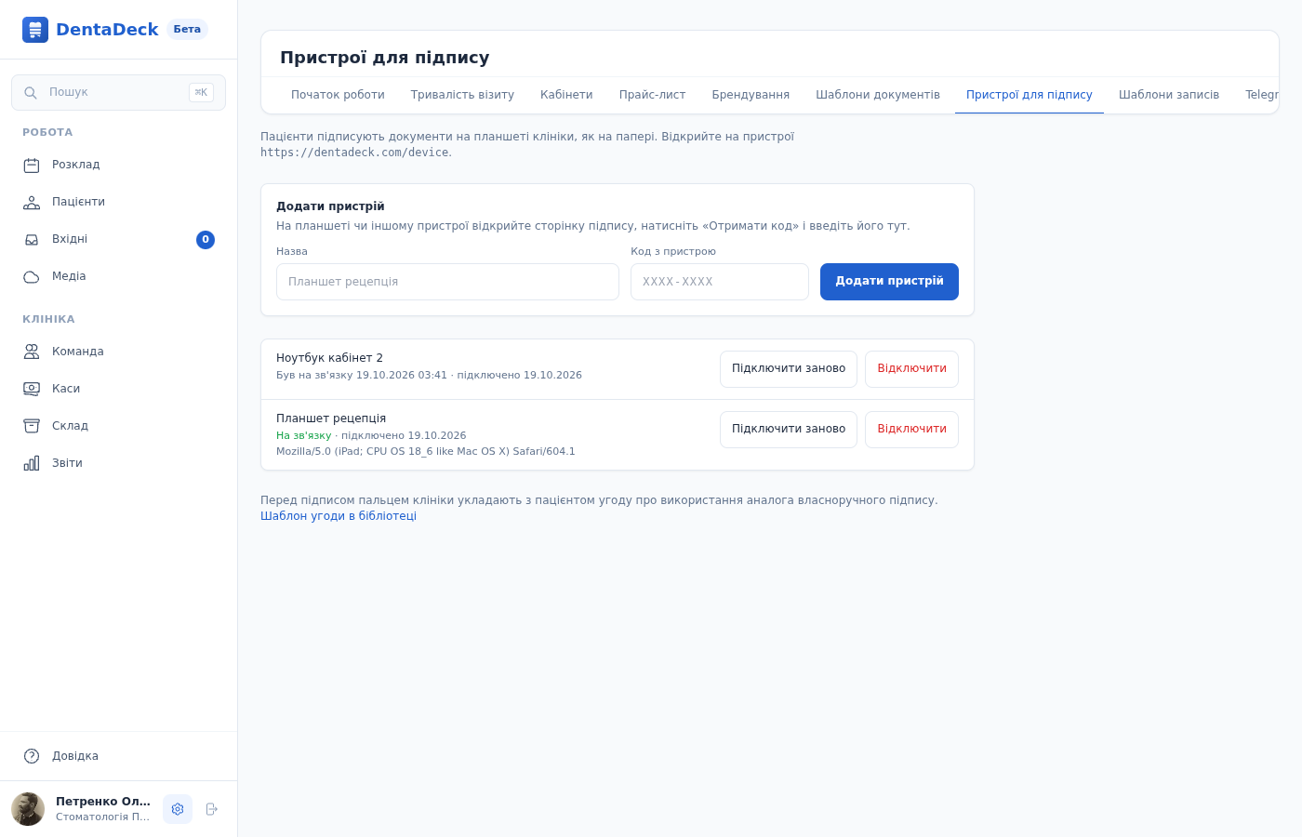
Task: Open the Кабінети tab
Action: tap(566, 95)
